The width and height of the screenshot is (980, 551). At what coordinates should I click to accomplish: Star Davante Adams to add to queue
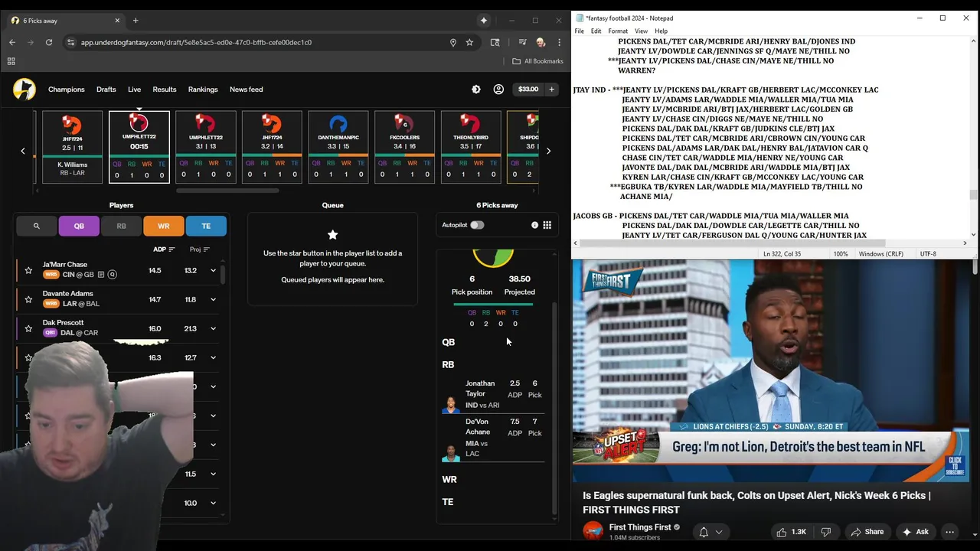pos(28,299)
